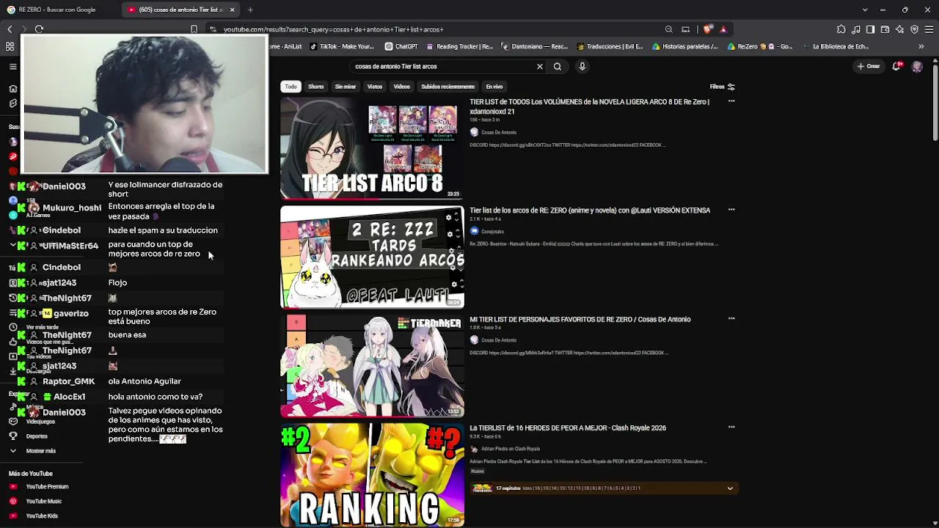Select the Shorts filter chip
Screen dimensions: 939x528
(x=315, y=87)
